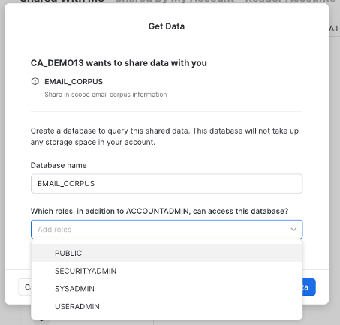Click the Database name input field
340x325 pixels.
[x=167, y=184]
